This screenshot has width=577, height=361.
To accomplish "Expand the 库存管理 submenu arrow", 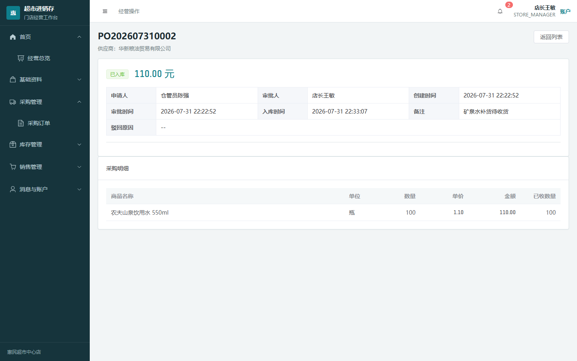I will [x=79, y=144].
